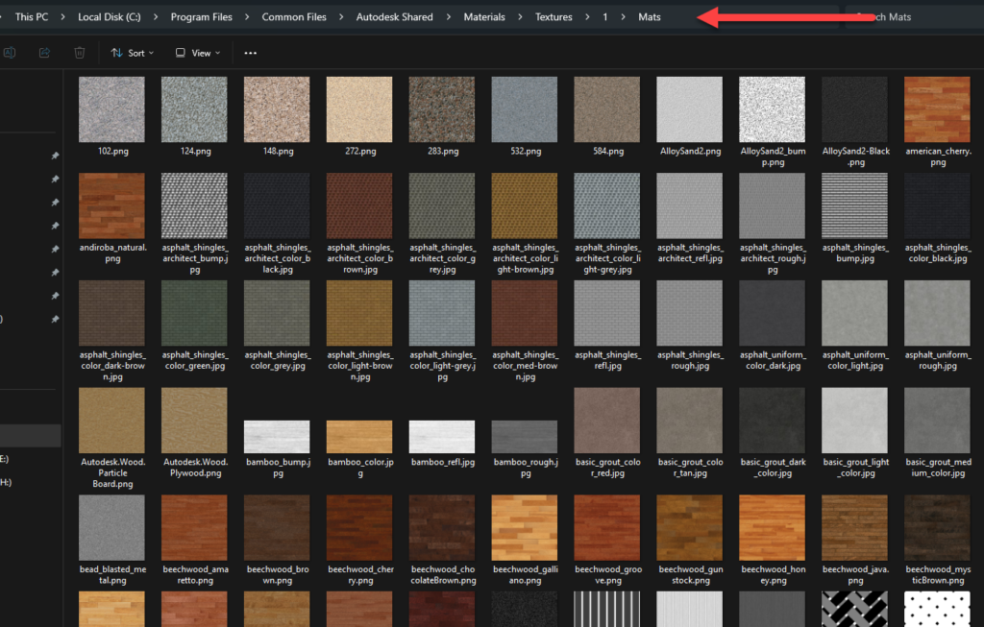Select the asphalt_uniform_color_dark.jpg thumbnail

(772, 313)
